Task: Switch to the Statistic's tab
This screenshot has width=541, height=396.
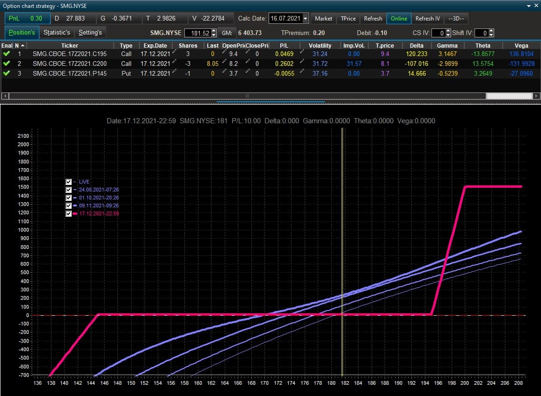Action: point(57,32)
